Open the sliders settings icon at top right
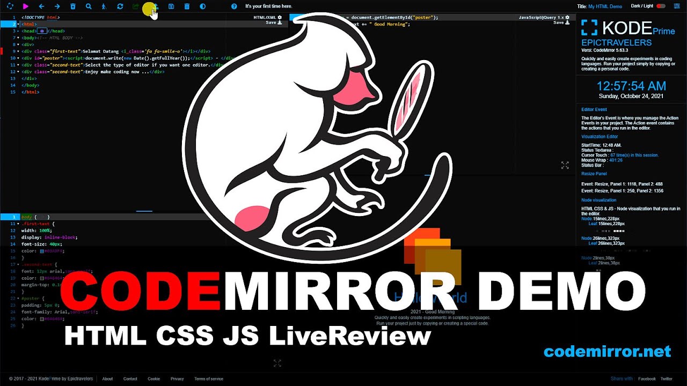Viewport: 687px width, 386px height. (x=678, y=6)
